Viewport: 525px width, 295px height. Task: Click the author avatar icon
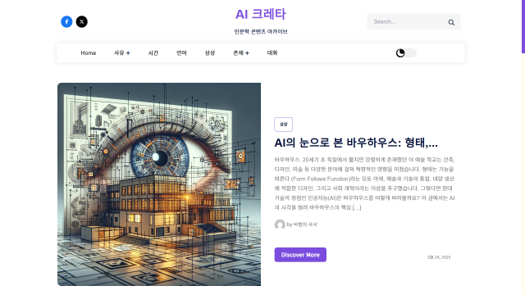(280, 225)
